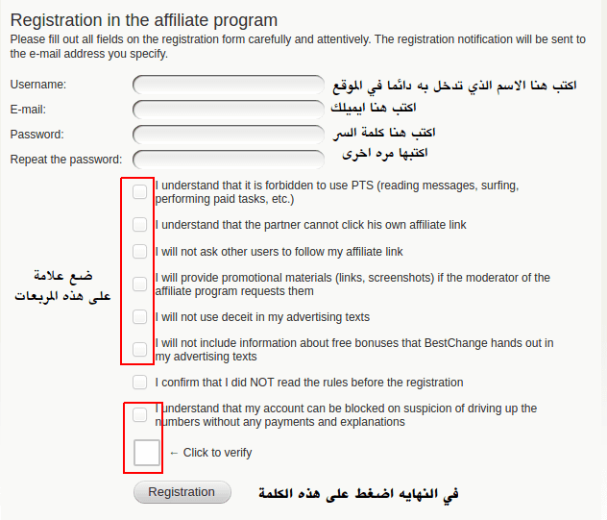This screenshot has width=607, height=520.
Task: Check the forbidden to use PTS checkbox
Action: coord(140,191)
